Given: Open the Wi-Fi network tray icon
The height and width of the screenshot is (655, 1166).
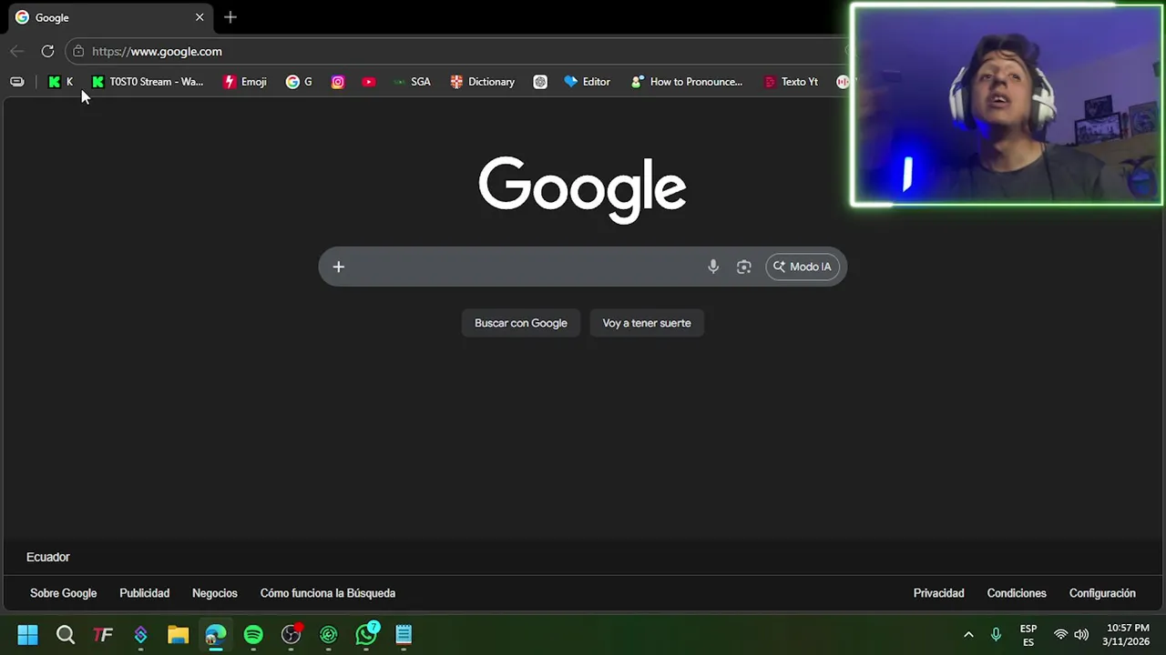Looking at the screenshot, I should [x=1060, y=634].
